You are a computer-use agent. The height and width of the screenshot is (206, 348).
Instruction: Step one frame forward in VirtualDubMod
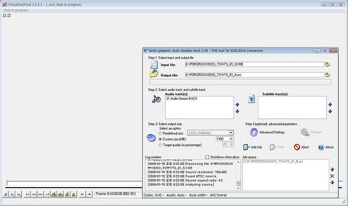[x=41, y=194]
